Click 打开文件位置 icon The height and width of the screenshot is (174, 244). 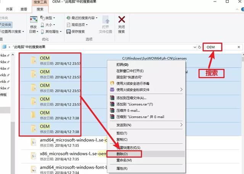(x=106, y=20)
